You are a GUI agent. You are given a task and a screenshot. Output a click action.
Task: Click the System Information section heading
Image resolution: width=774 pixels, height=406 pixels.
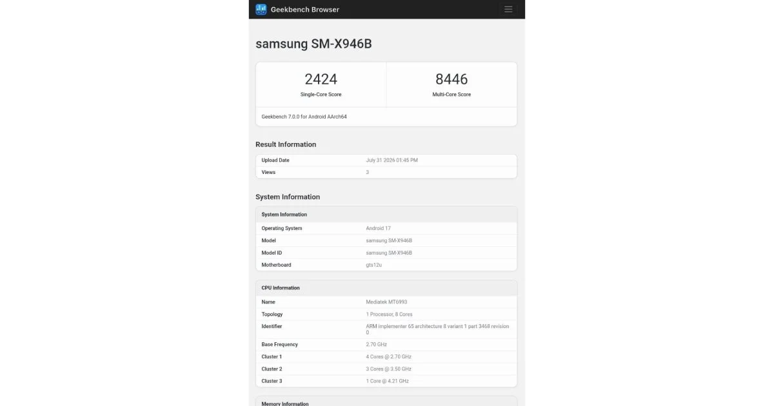click(x=288, y=197)
